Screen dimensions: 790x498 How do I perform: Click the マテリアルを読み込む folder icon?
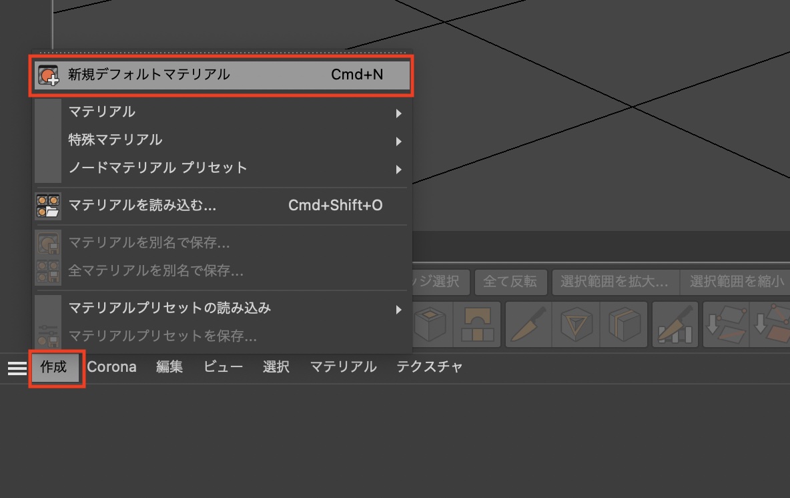click(48, 206)
